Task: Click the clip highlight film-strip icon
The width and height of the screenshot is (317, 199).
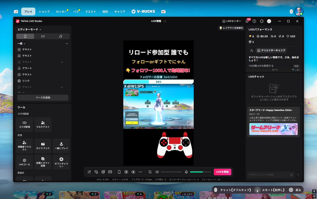Action: (x=110, y=172)
